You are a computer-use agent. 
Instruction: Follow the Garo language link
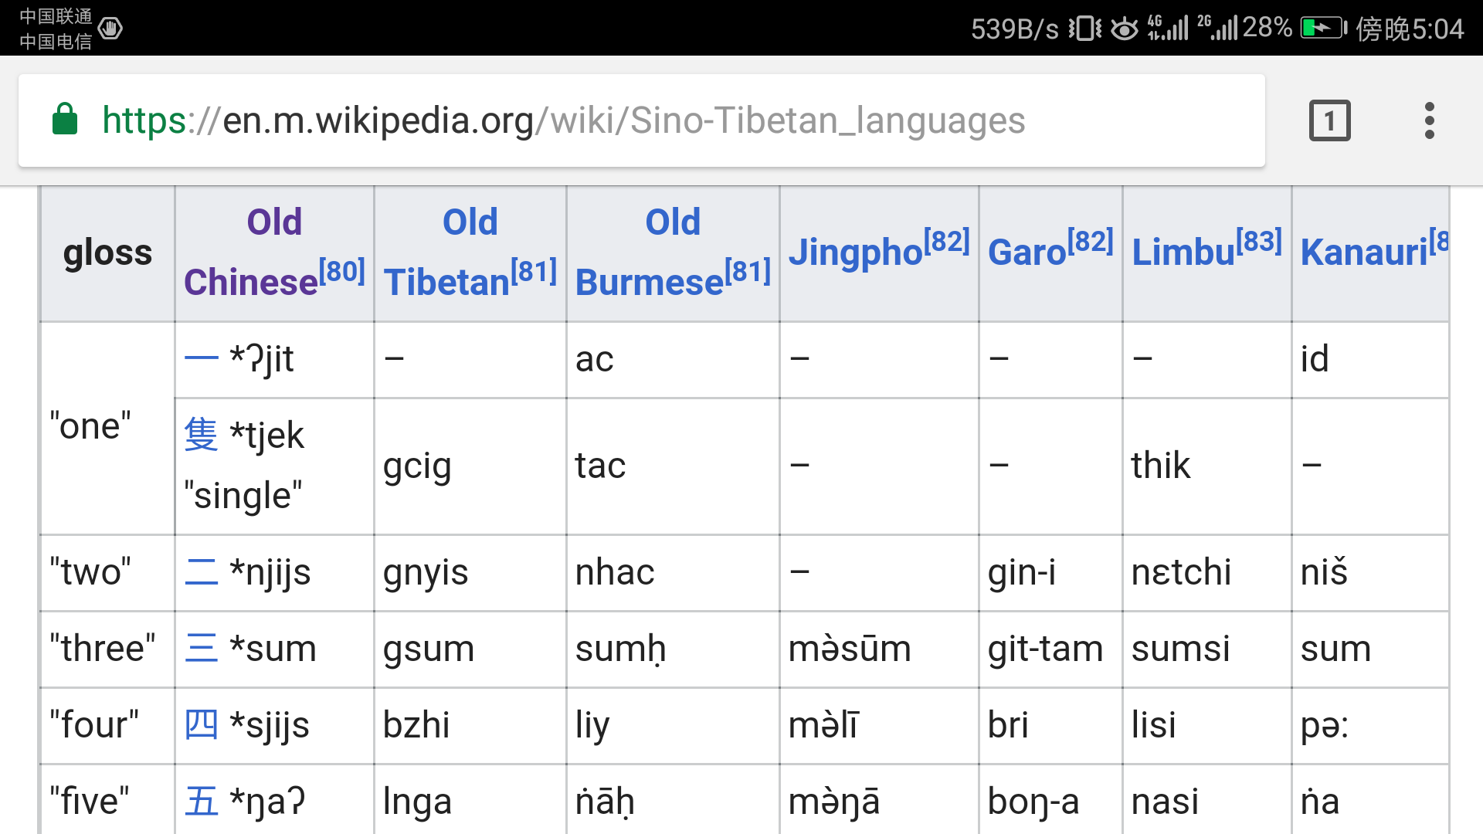[1027, 252]
